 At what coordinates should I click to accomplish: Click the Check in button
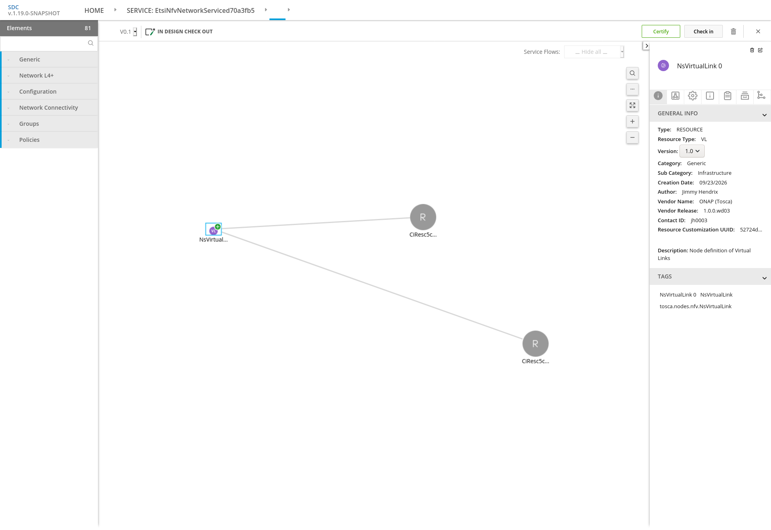coord(703,31)
